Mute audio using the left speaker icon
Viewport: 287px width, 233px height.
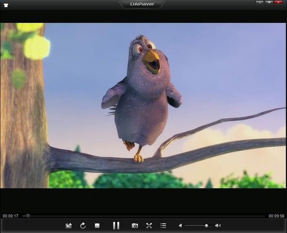181,226
